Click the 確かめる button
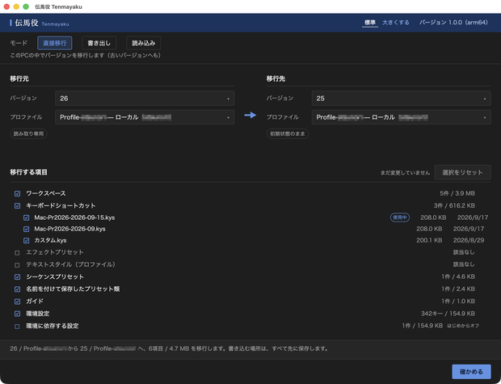The height and width of the screenshot is (384, 501). [x=471, y=372]
